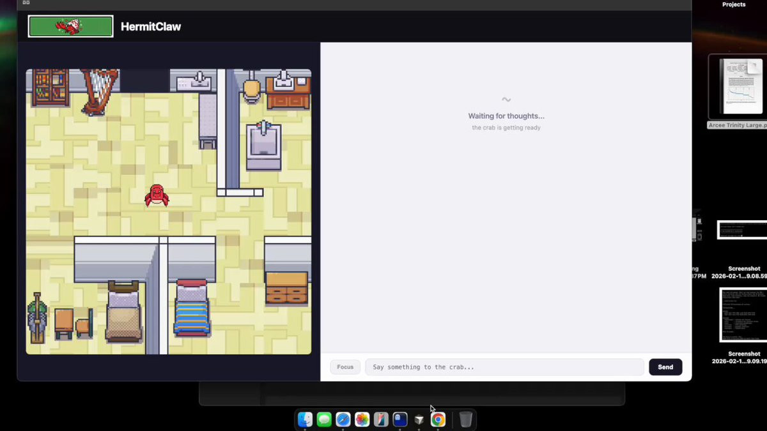Click the kitchen sink on the counter
The width and height of the screenshot is (767, 431).
194,81
